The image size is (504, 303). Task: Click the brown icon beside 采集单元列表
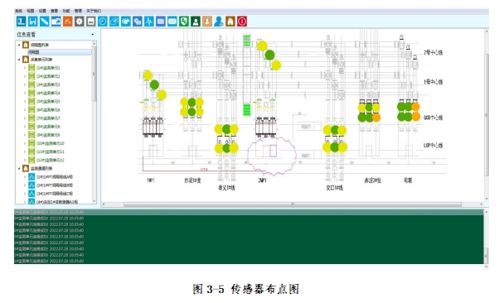click(x=26, y=60)
